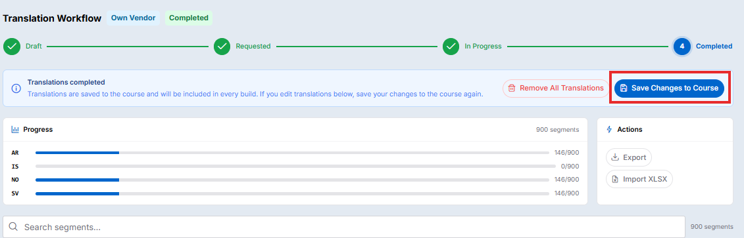Click the IS language progress bar
The height and width of the screenshot is (238, 744).
295,167
